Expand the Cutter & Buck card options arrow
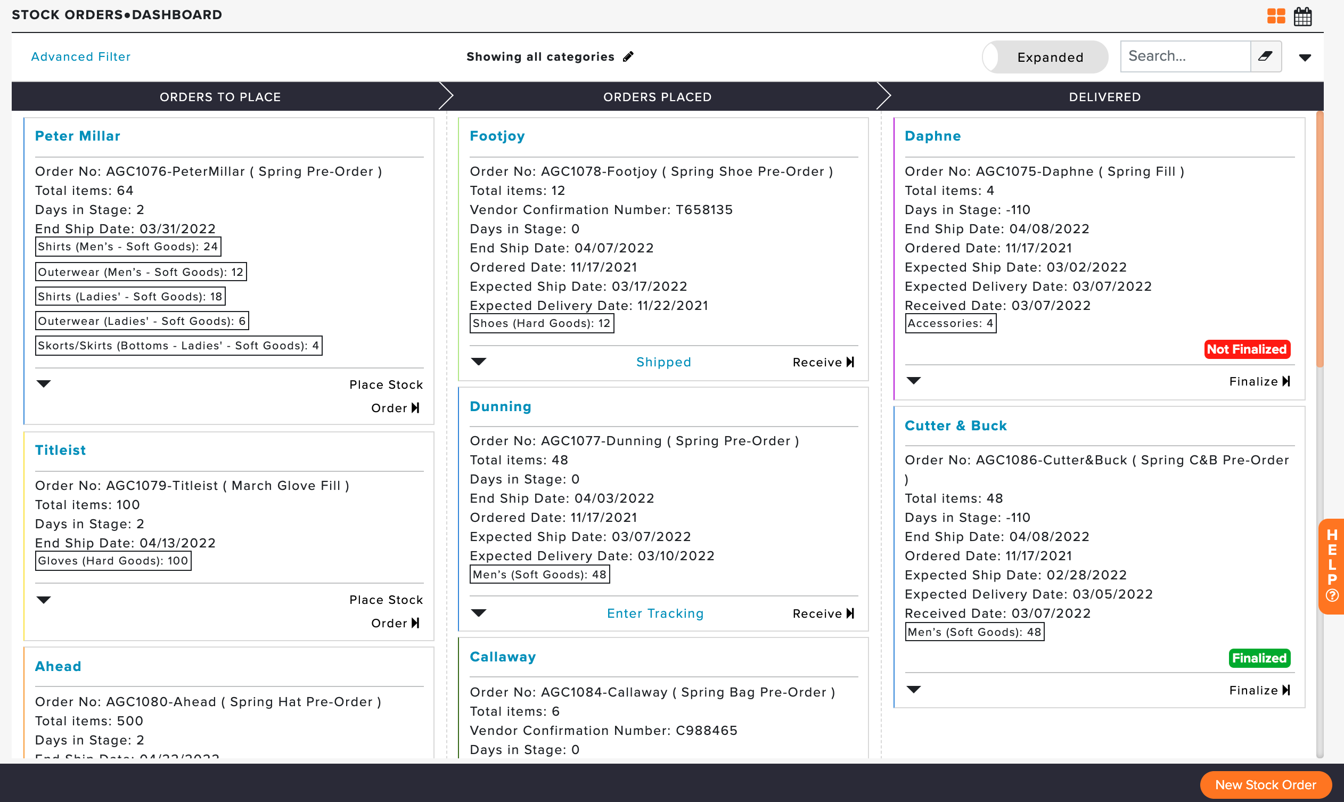The height and width of the screenshot is (802, 1344). [x=914, y=690]
